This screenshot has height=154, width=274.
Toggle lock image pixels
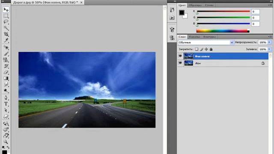tap(202, 49)
